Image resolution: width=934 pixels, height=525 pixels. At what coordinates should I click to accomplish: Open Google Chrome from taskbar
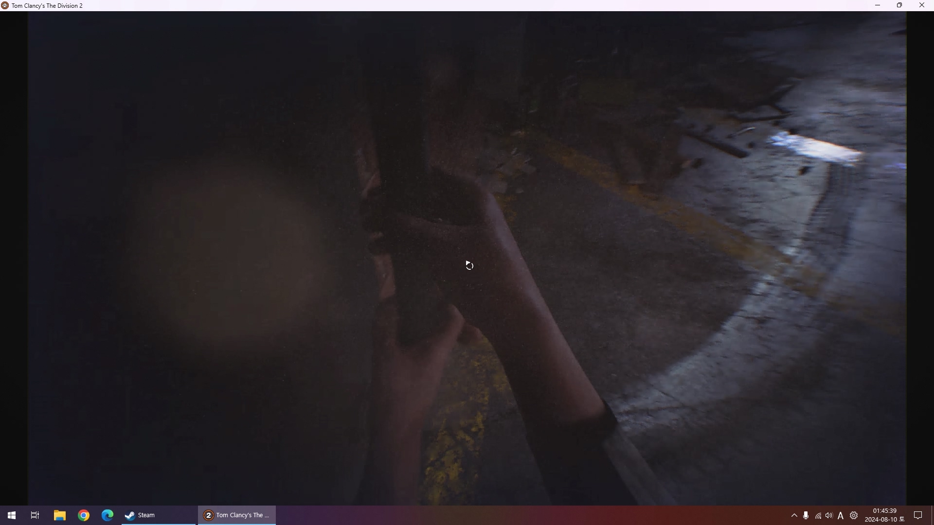(84, 515)
